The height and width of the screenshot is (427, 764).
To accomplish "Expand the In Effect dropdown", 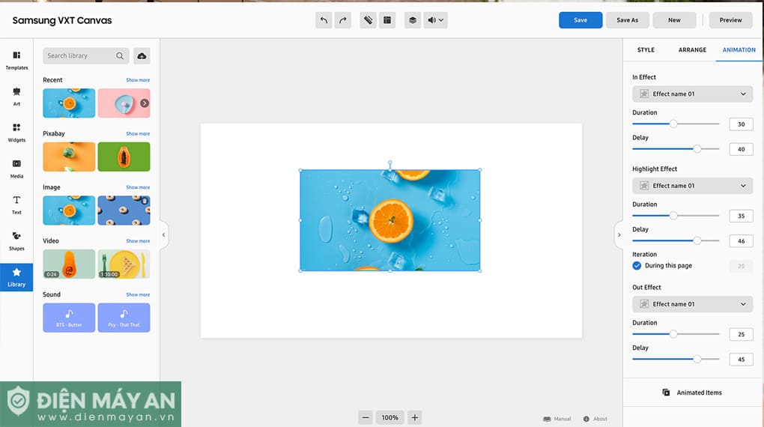I will click(692, 94).
